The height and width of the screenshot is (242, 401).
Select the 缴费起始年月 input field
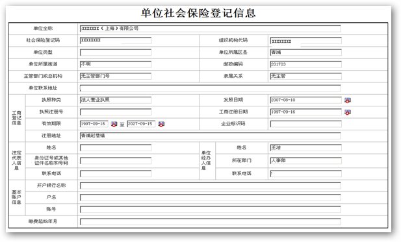tap(210, 221)
